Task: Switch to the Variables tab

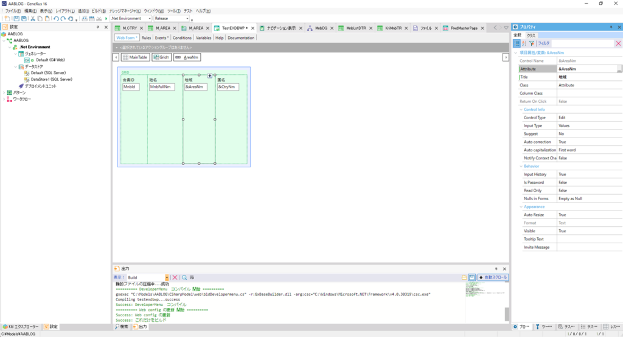Action: 203,38
